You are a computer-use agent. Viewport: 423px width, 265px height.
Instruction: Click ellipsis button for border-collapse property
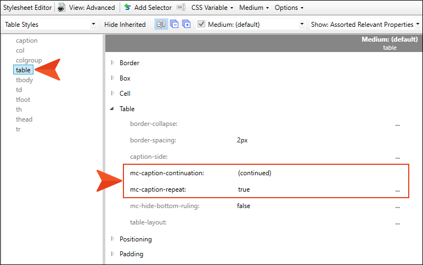click(397, 124)
